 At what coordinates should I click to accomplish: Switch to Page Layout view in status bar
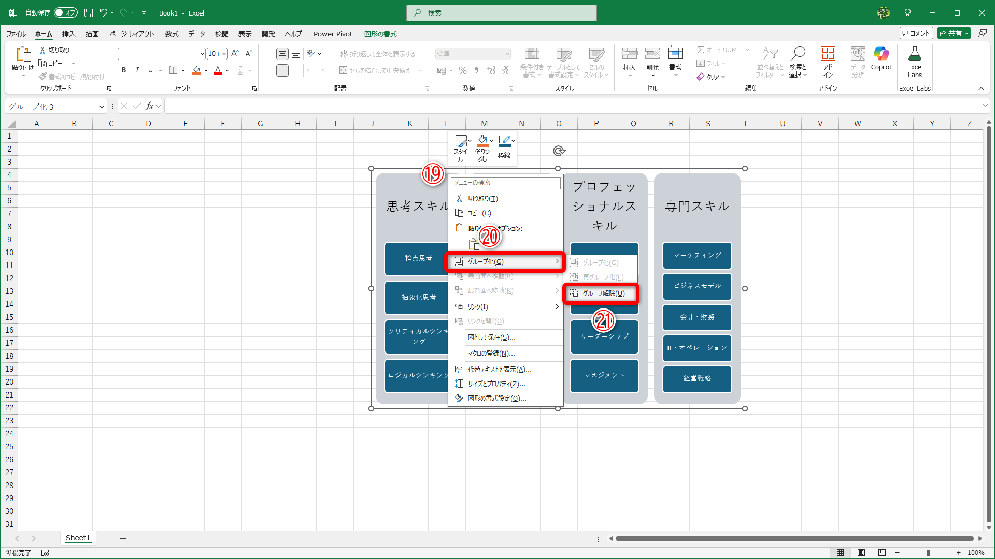[x=861, y=553]
